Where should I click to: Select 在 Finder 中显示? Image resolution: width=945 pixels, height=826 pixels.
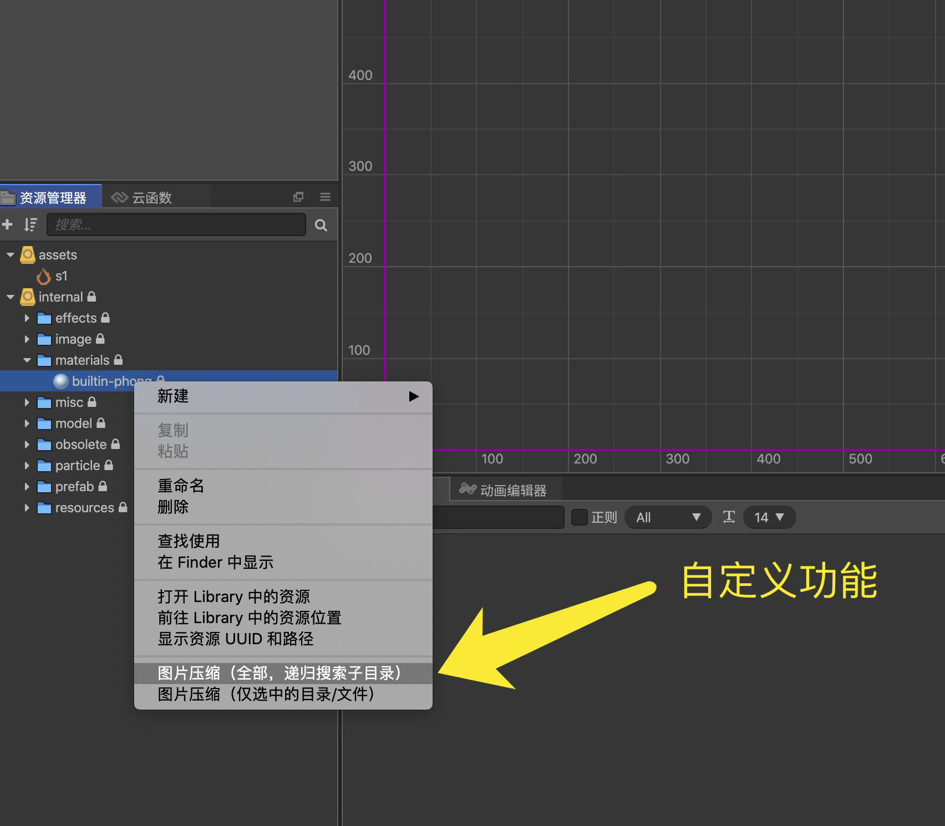click(x=283, y=563)
